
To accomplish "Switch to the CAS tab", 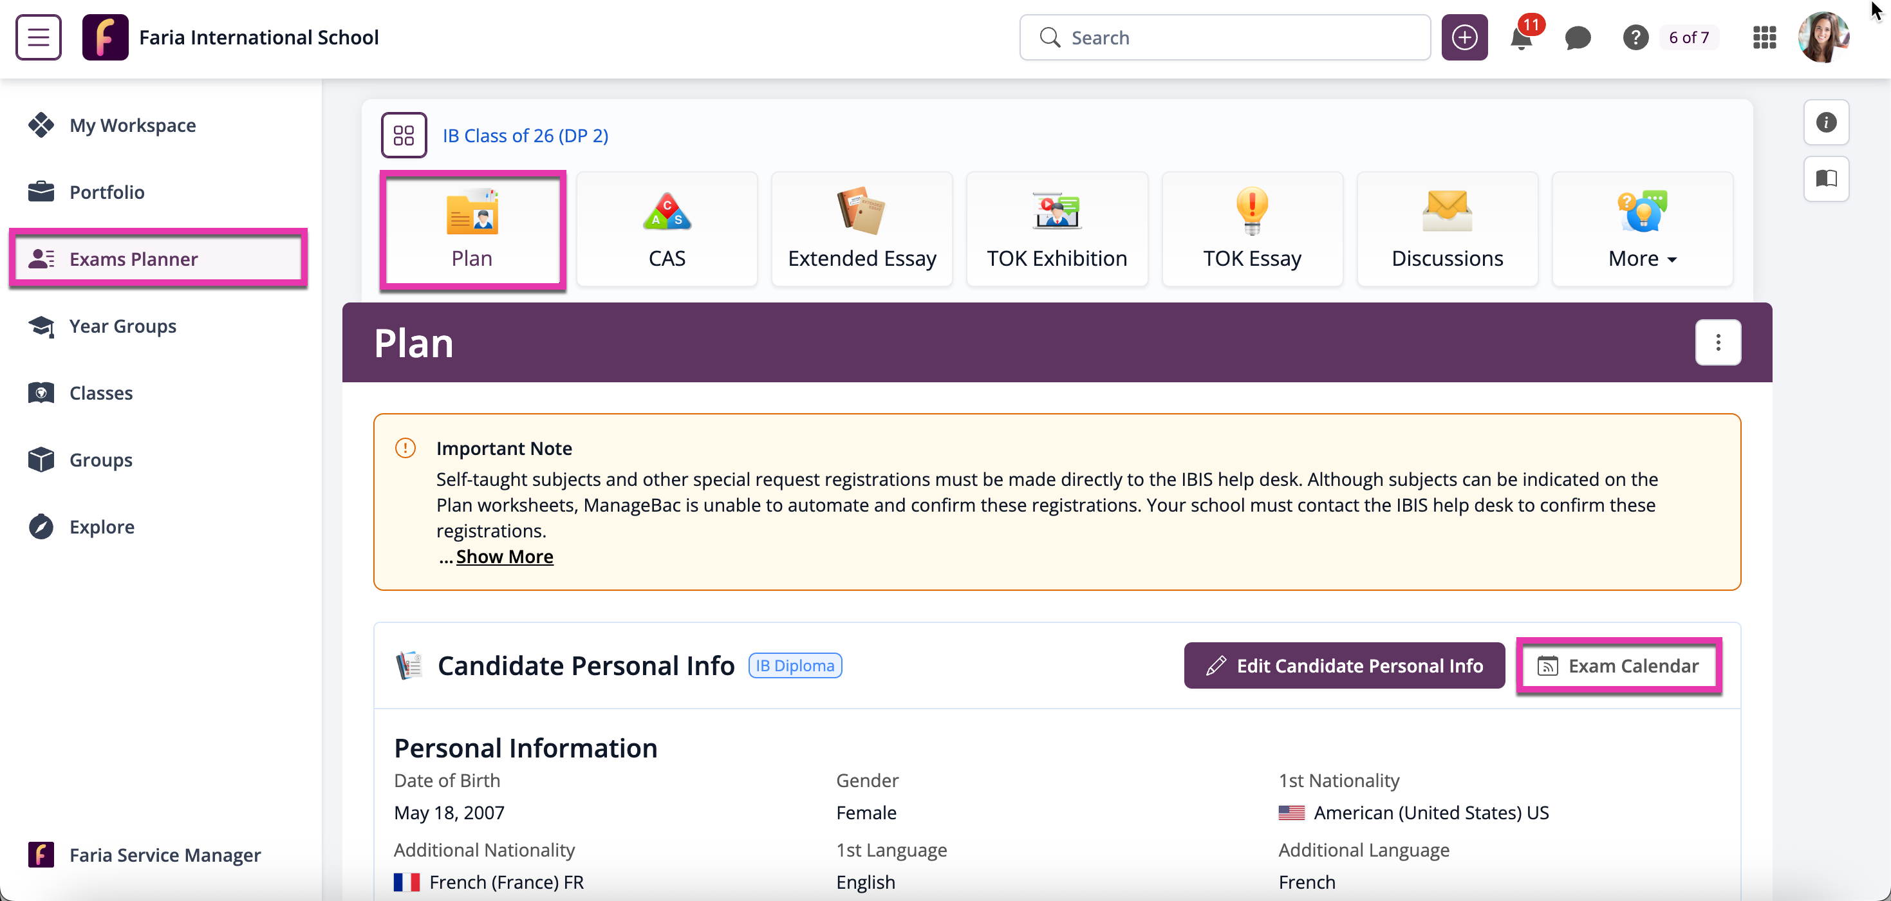I will tap(667, 230).
